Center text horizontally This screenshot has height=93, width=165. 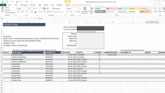42,12
